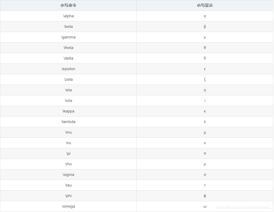The height and width of the screenshot is (212, 274).
Task: Select the \lambda command cell
Action: coord(68,122)
